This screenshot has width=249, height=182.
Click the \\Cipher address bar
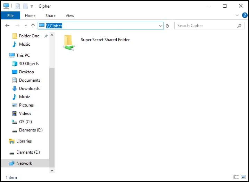point(101,26)
